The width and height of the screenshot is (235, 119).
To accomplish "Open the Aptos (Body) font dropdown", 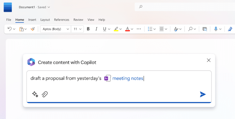I will [55, 29].
